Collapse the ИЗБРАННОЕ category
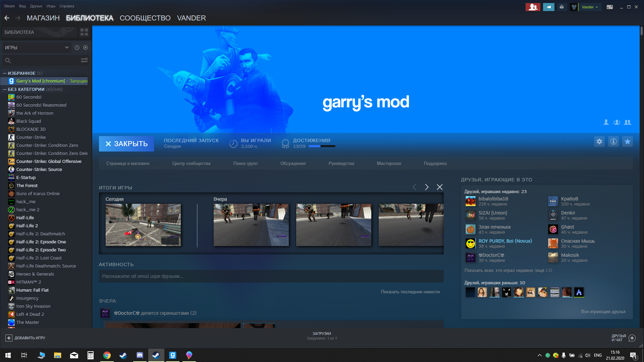The image size is (644, 362). pos(5,73)
